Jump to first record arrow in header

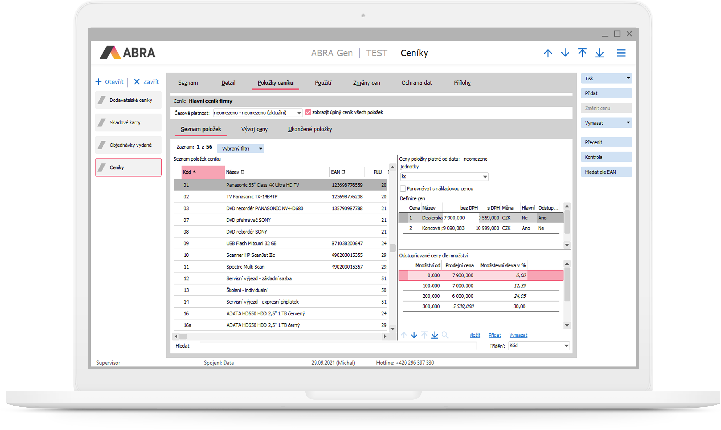pos(582,53)
